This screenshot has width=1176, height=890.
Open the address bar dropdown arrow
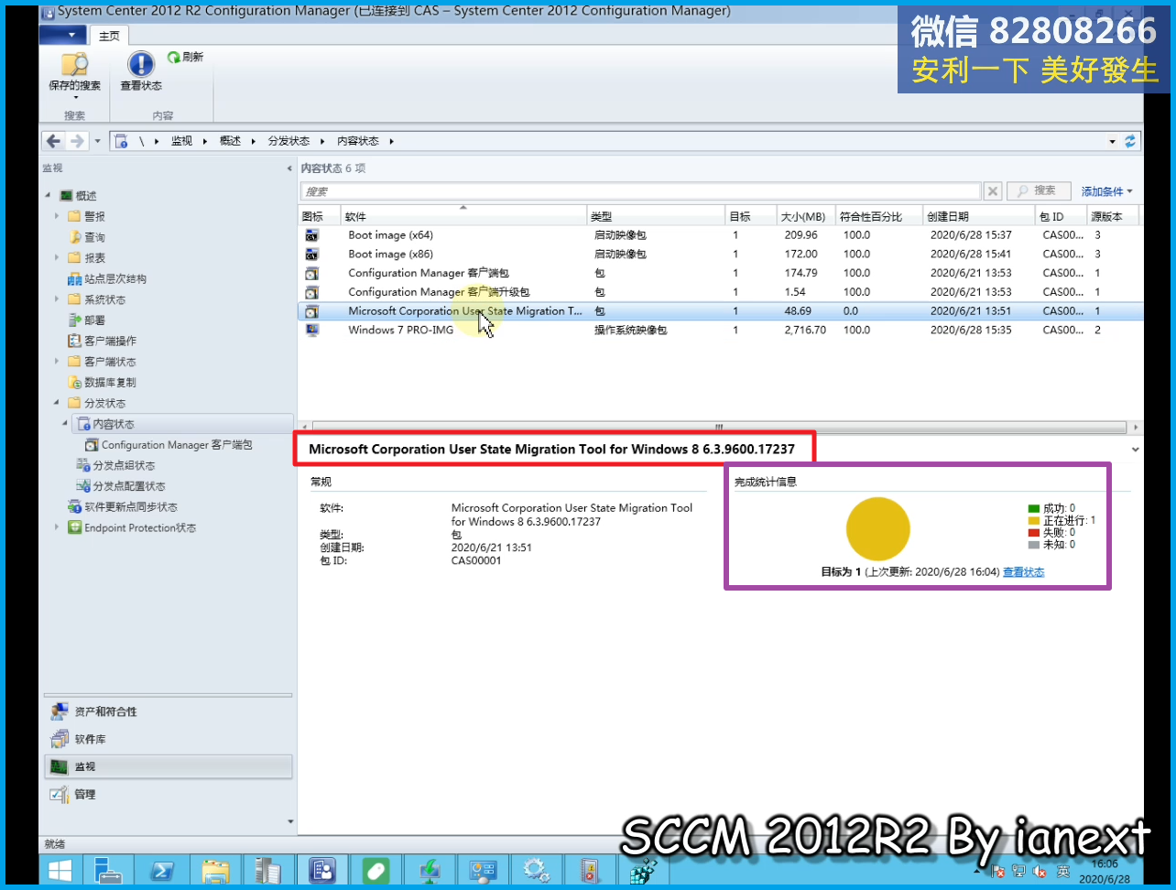pos(1113,141)
